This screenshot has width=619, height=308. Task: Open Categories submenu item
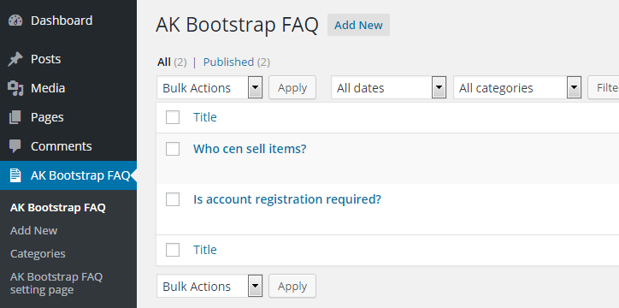coord(38,253)
